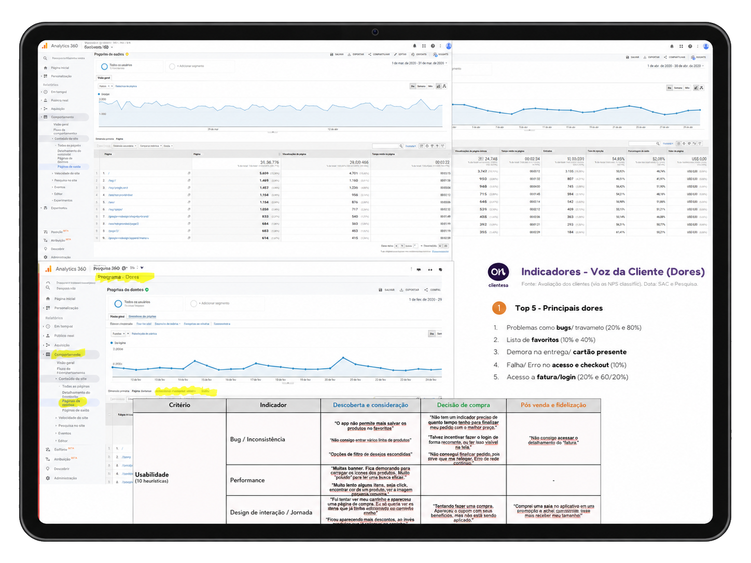
Task: Select motion chart icon in April report
Action: click(701, 88)
